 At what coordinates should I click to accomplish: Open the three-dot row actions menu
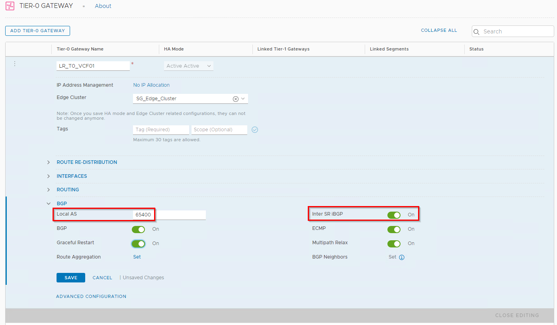[x=15, y=64]
